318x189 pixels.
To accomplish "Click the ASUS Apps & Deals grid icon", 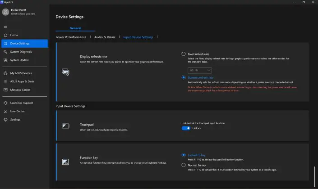I will tap(5, 81).
